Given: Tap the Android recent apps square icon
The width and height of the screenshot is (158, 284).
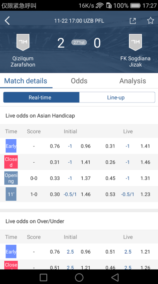Looking at the screenshot, I should point(43,277).
